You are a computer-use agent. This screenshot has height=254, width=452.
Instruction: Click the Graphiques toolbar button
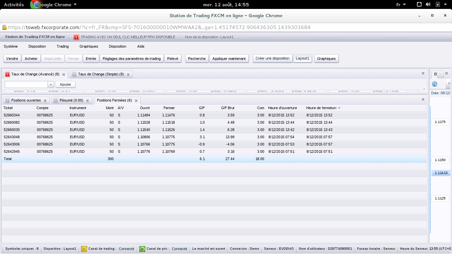pyautogui.click(x=326, y=59)
